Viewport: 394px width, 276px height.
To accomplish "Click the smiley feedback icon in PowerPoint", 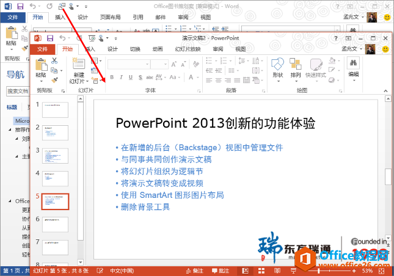I will click(385, 49).
